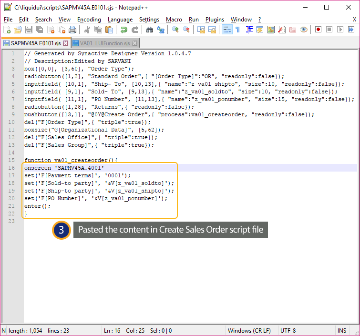Show all characters with the pilcrow icon
The image size is (360, 336).
pyautogui.click(x=237, y=30)
